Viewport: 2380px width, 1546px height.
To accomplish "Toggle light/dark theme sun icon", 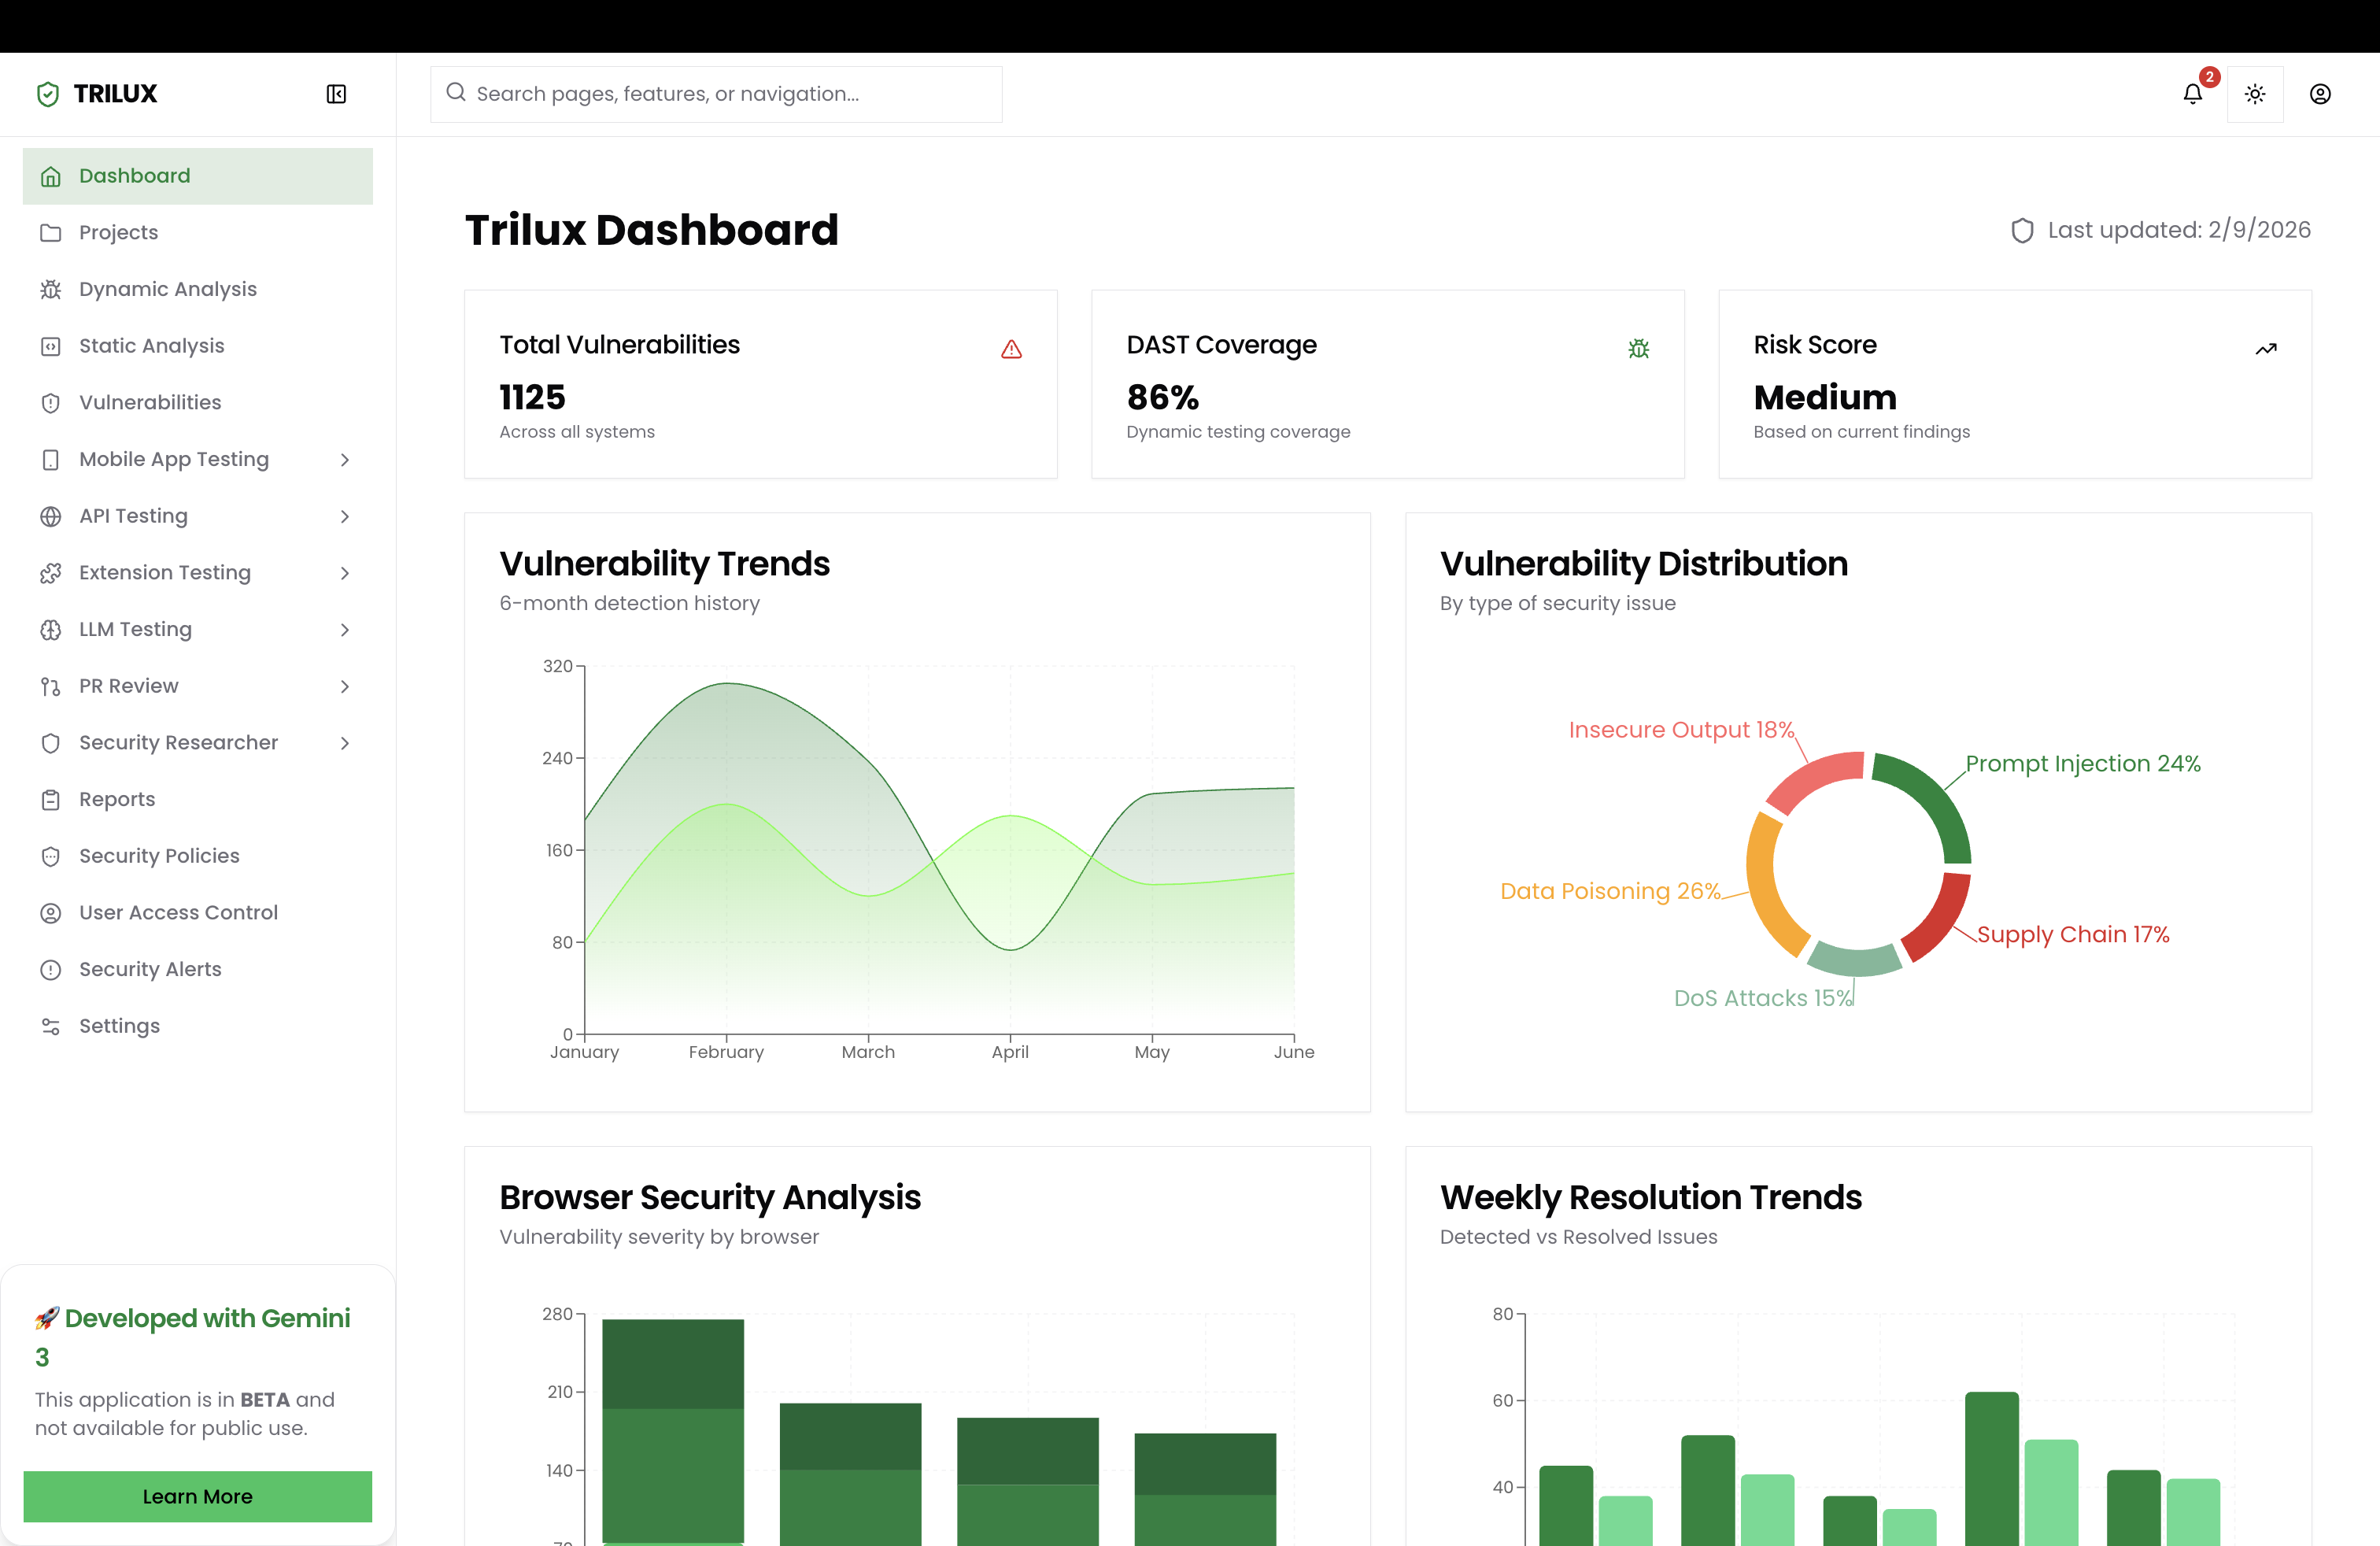I will point(2254,94).
